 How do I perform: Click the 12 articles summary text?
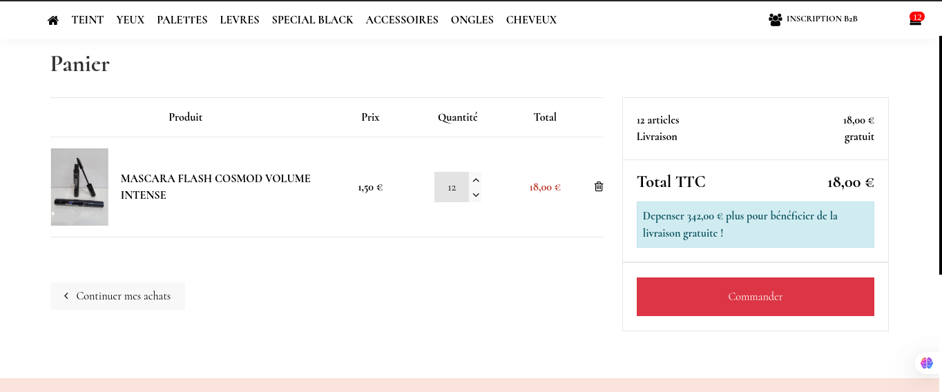(x=658, y=120)
